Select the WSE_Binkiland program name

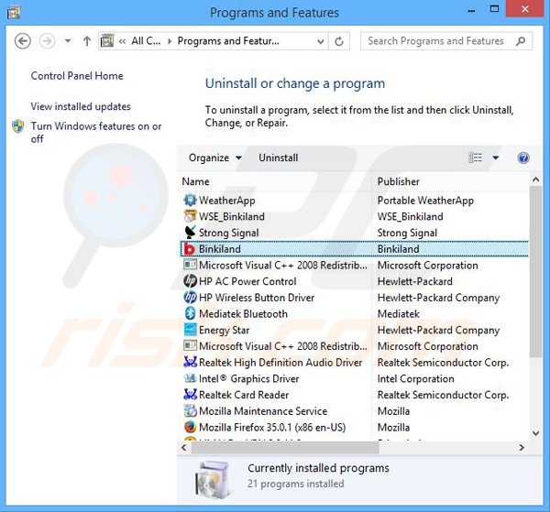tap(232, 216)
